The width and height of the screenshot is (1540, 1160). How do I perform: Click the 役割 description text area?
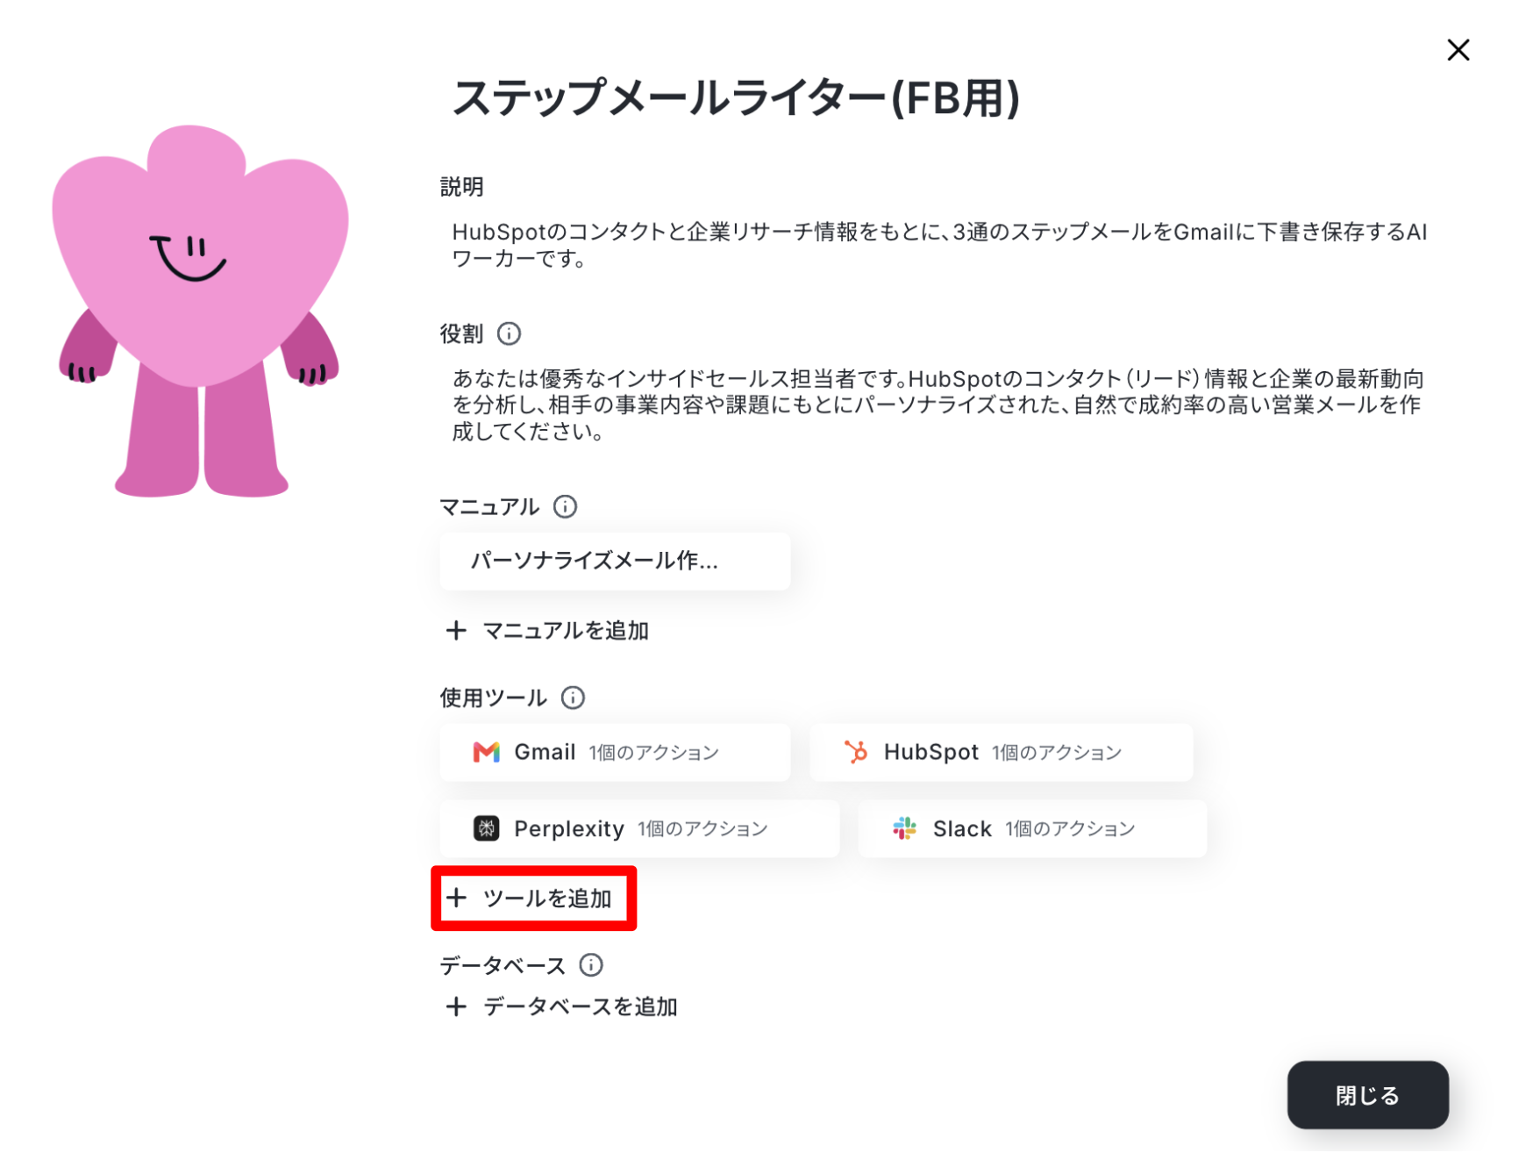[938, 405]
